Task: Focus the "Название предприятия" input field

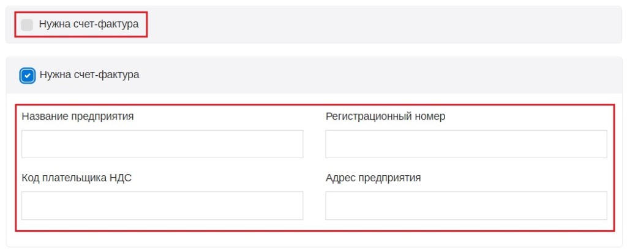Action: pos(162,144)
